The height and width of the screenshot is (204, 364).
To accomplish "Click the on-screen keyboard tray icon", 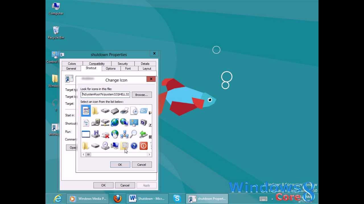I will click(263, 199).
